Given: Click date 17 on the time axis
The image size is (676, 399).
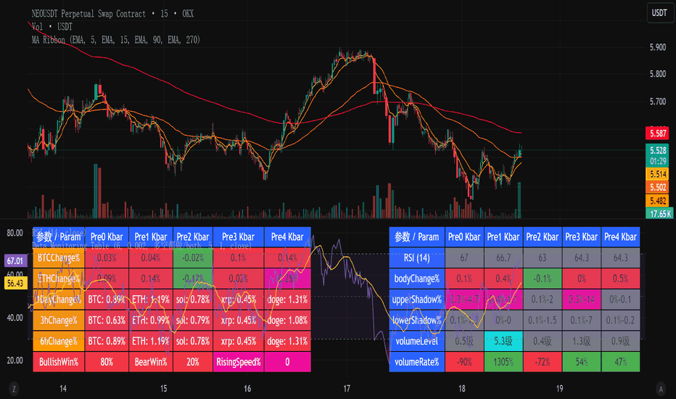Looking at the screenshot, I should (347, 389).
